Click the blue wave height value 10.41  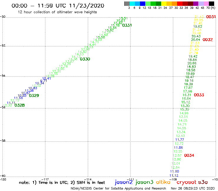pos(47,78)
